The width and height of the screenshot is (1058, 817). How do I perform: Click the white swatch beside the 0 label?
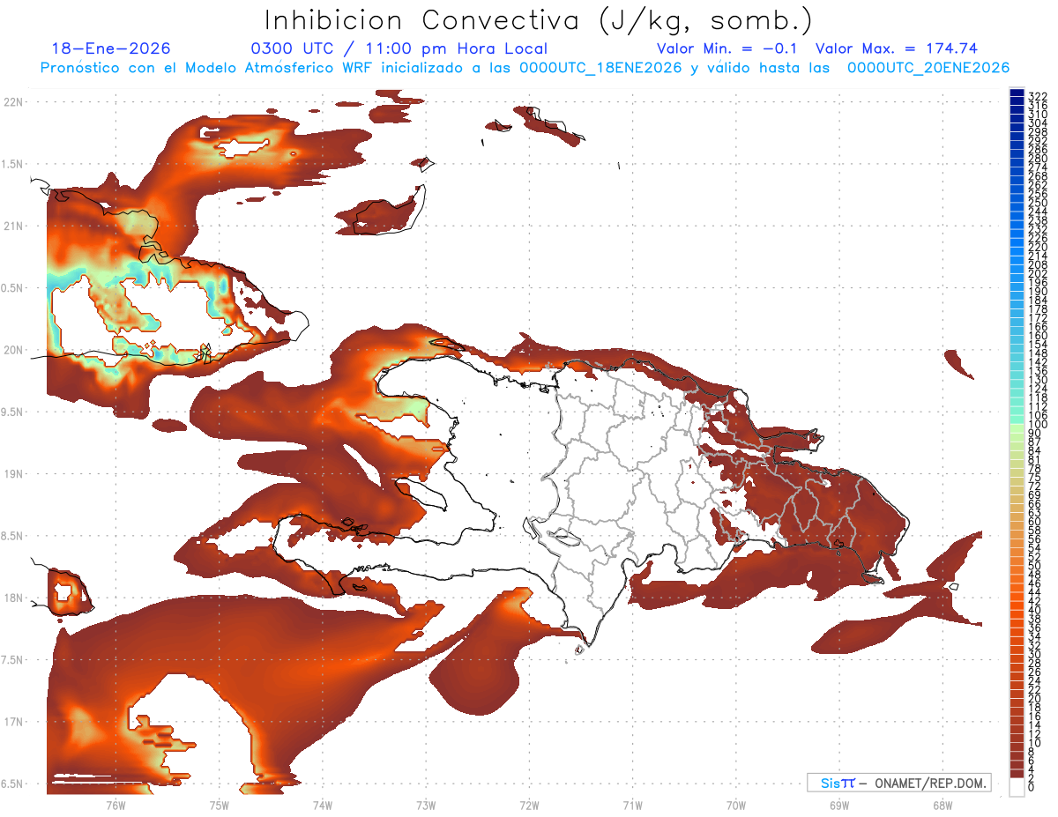point(1017,787)
